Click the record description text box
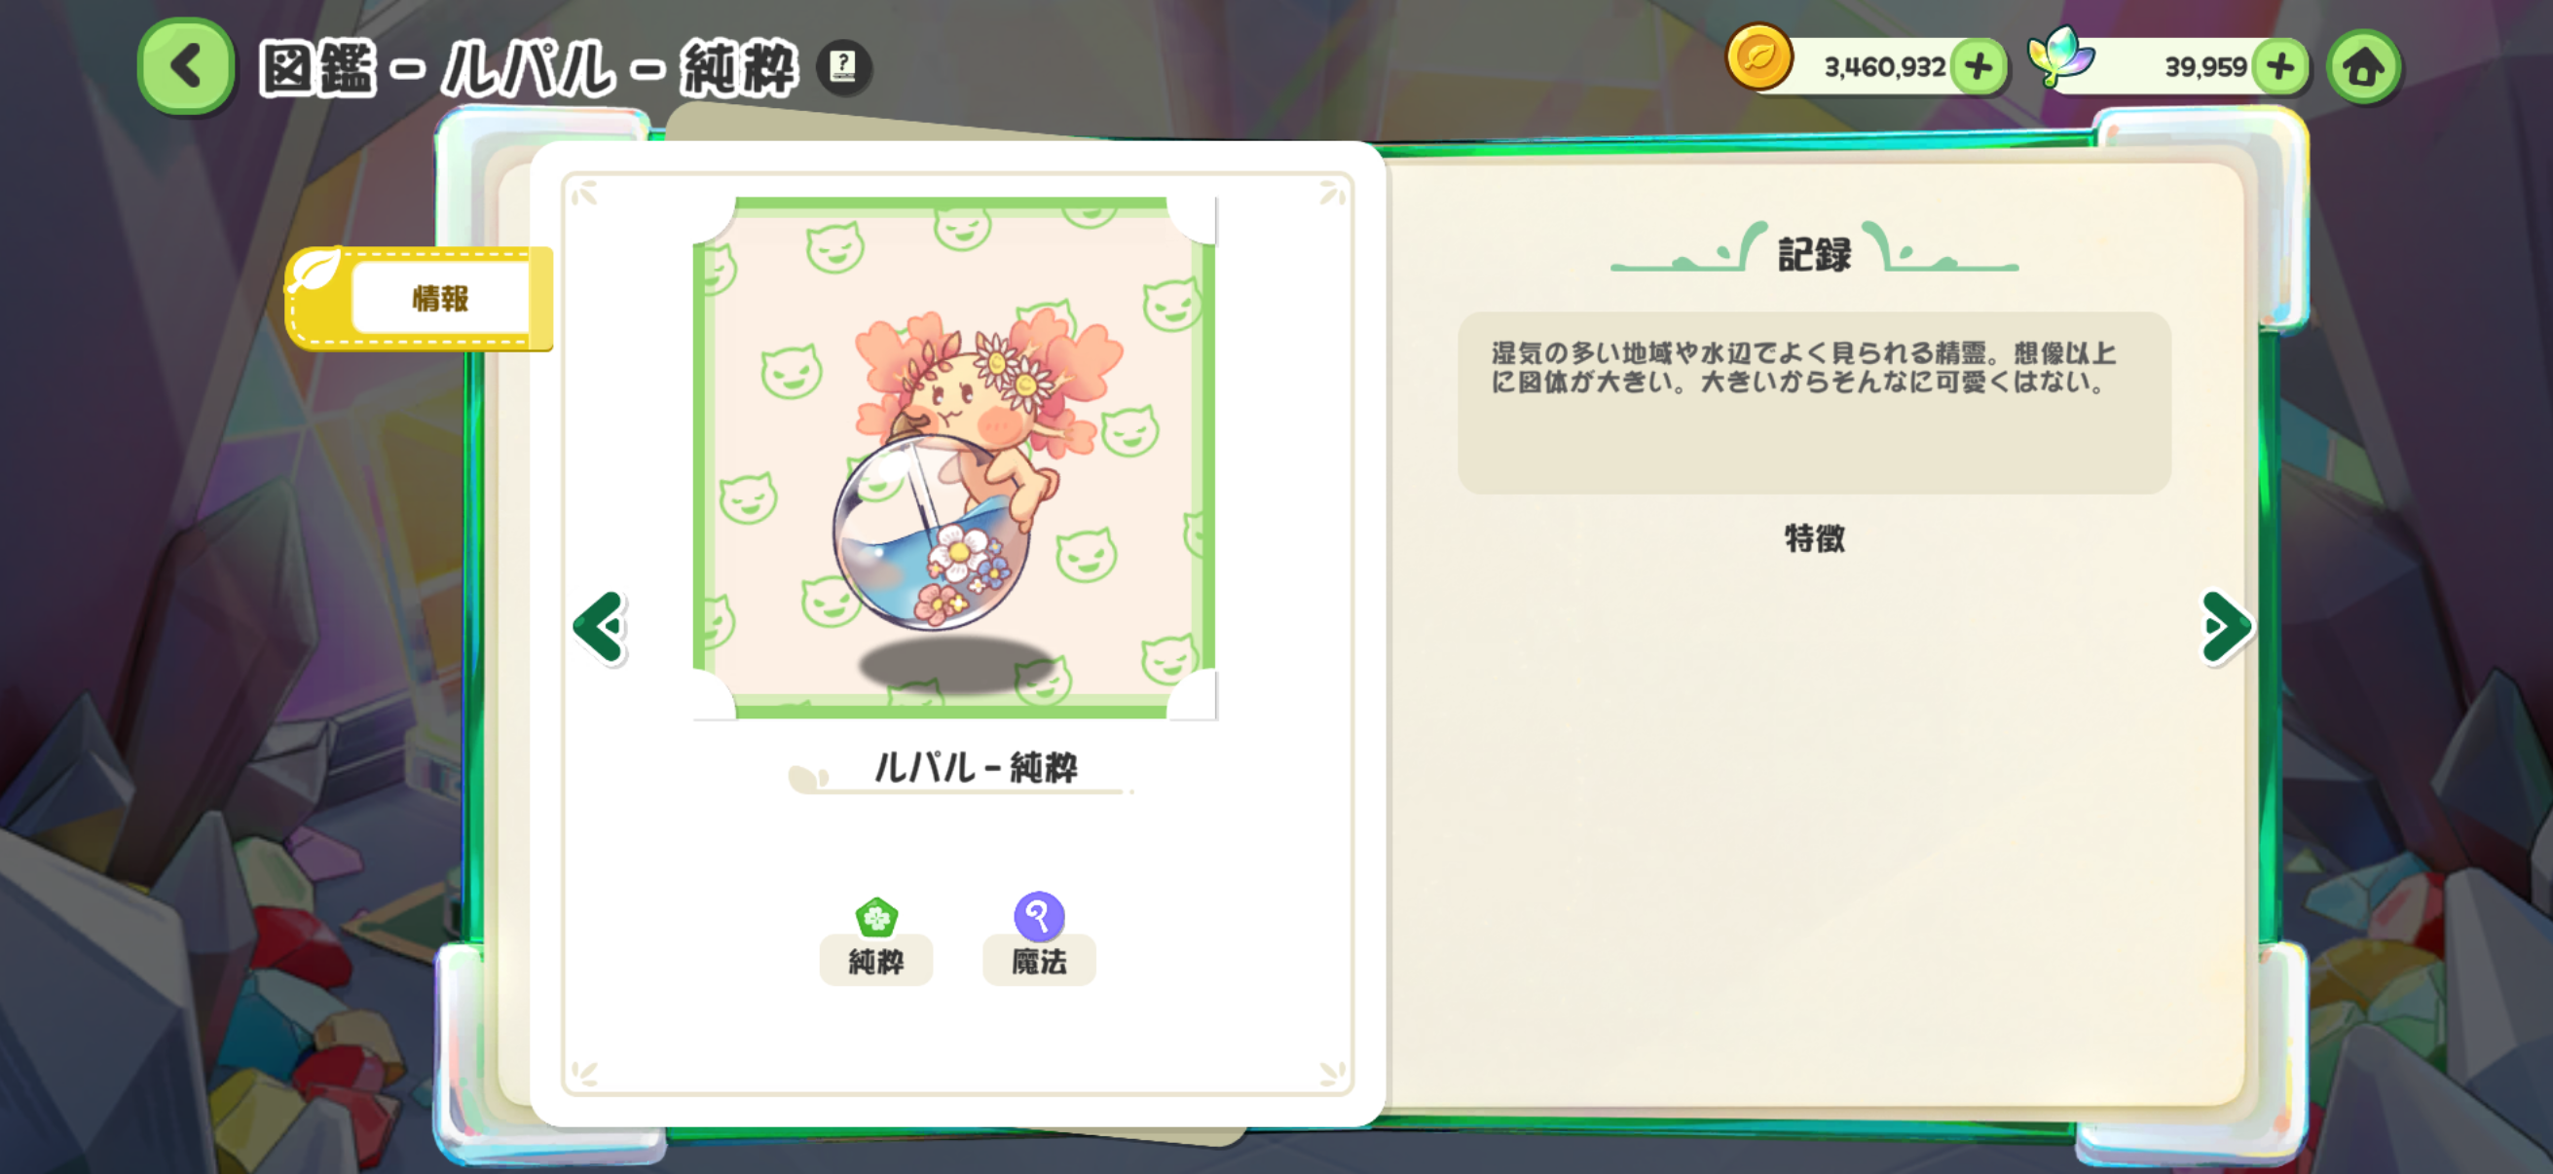The width and height of the screenshot is (2553, 1174). click(1814, 402)
